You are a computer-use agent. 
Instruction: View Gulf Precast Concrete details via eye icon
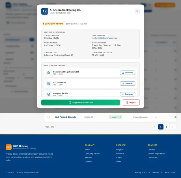pos(175,117)
